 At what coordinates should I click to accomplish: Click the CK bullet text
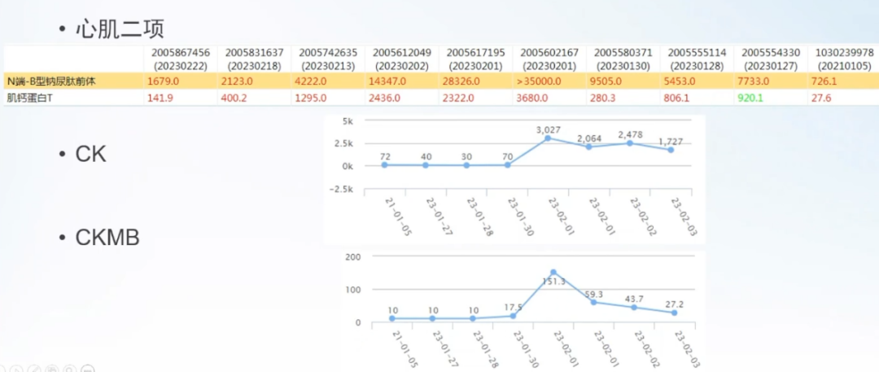pos(90,153)
